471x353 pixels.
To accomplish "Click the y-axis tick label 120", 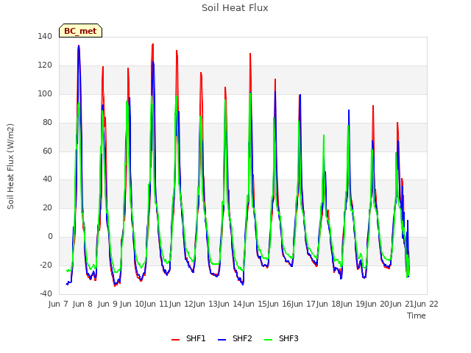I will pos(45,65).
